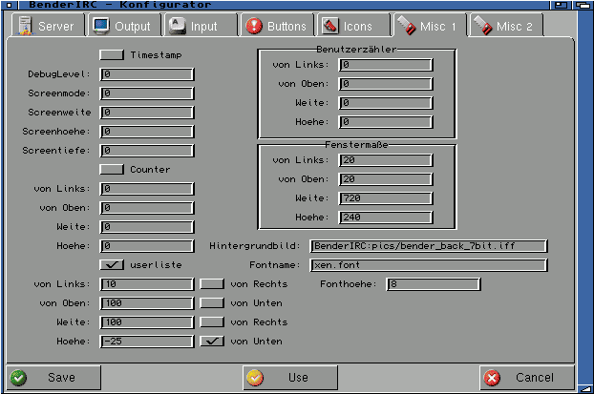This screenshot has height=394, width=594.
Task: Click the Use button
Action: coord(290,378)
